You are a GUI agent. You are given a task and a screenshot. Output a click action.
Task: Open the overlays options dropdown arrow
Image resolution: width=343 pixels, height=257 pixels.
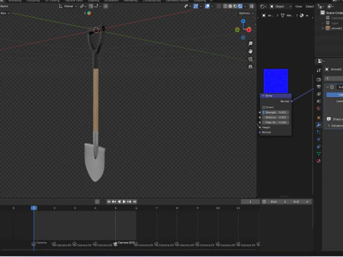click(x=212, y=6)
